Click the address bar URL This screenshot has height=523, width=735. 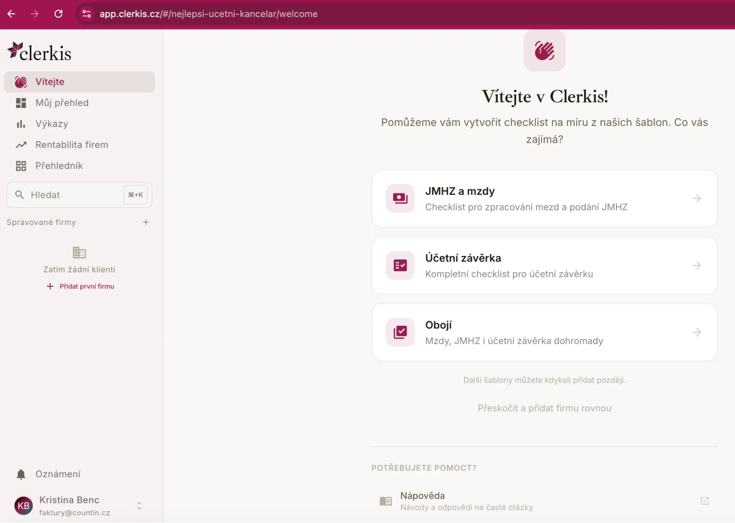click(208, 14)
